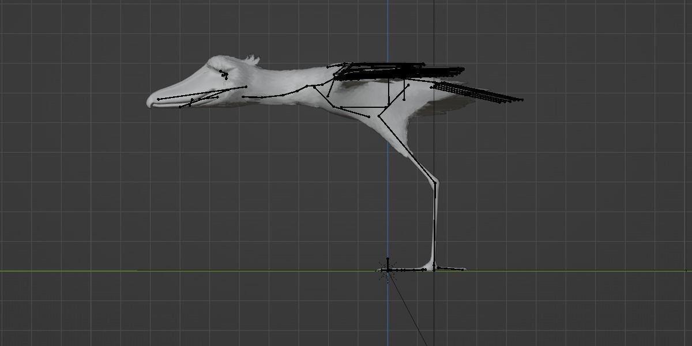692x346 pixels.
Task: Click the feather crest on the bird's head
Action: (x=252, y=59)
